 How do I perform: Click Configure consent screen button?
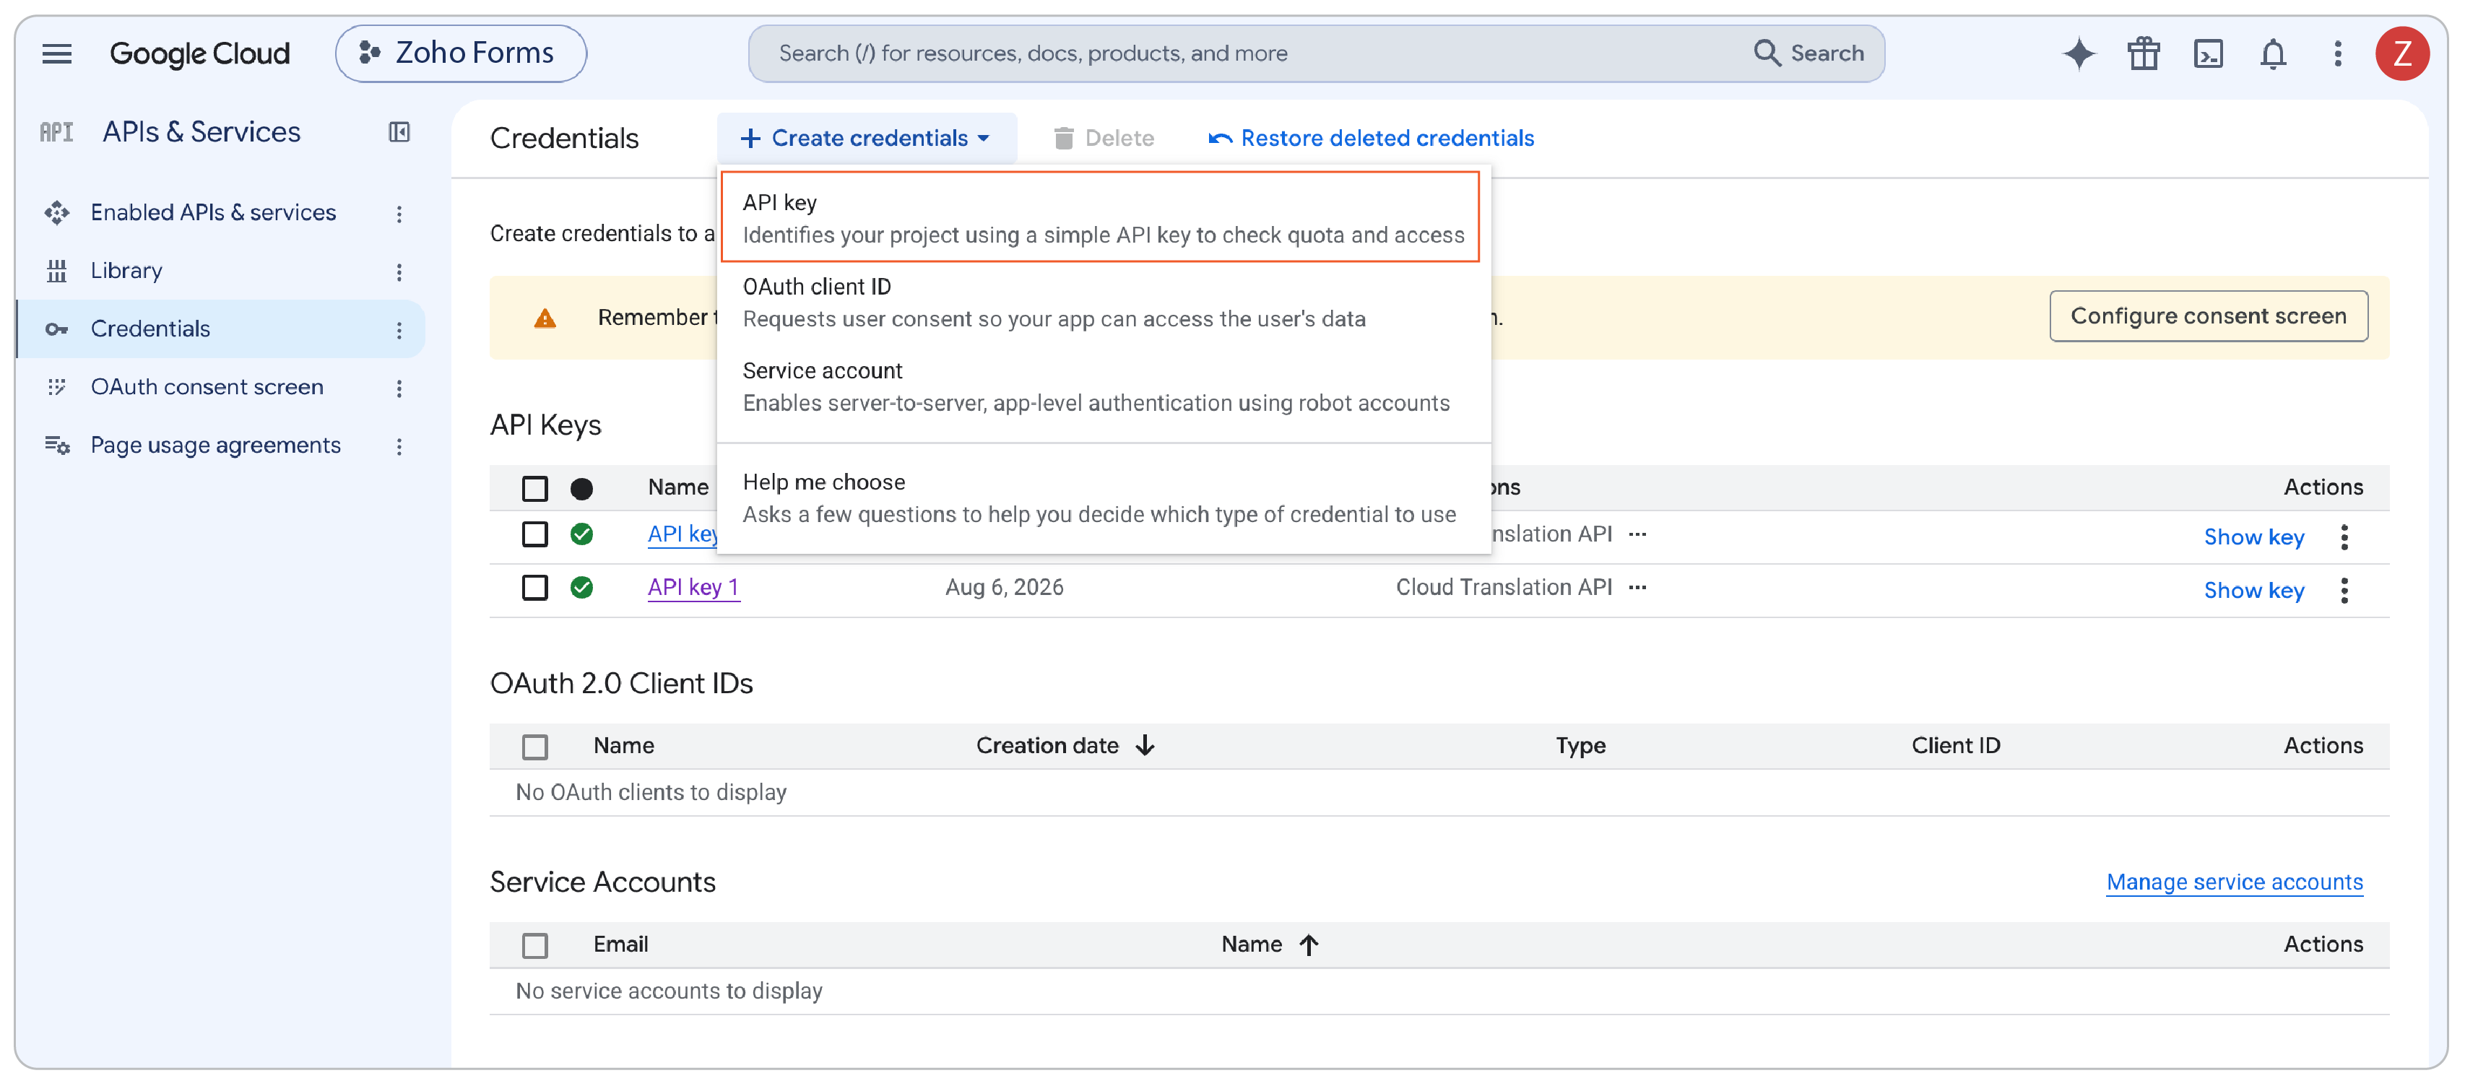[2208, 317]
